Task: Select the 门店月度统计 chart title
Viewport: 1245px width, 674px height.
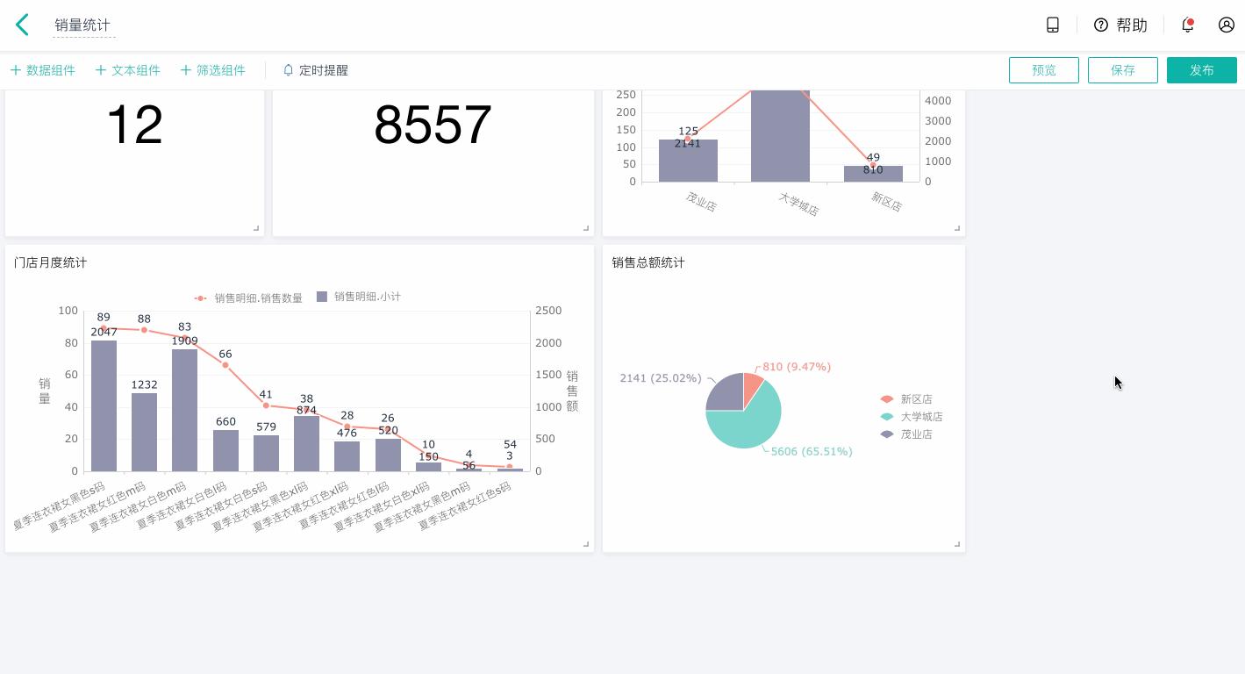Action: 51,262
